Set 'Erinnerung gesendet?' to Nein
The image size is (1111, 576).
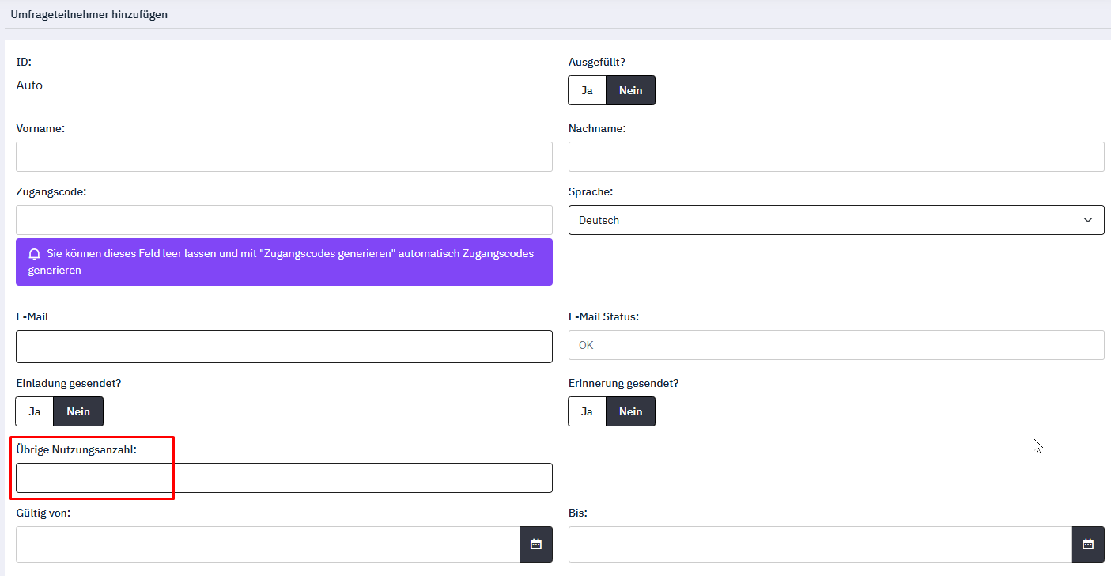coord(630,411)
